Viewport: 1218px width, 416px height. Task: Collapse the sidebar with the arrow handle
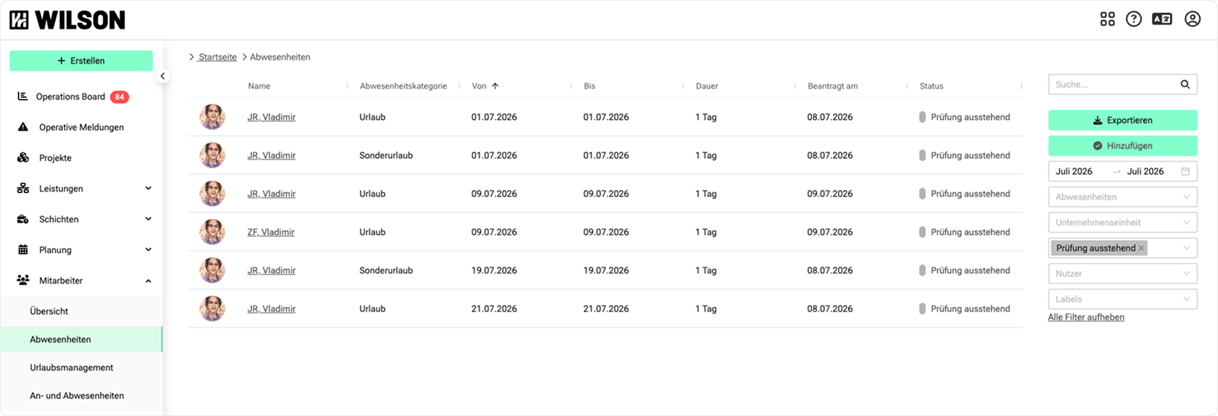[162, 76]
